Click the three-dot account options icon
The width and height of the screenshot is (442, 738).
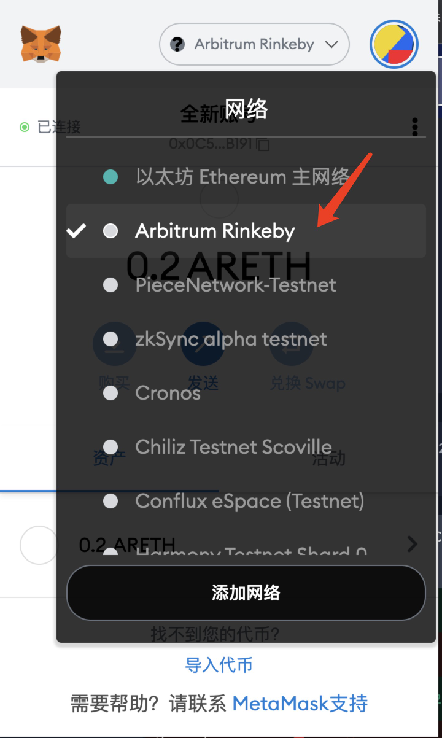coord(415,126)
